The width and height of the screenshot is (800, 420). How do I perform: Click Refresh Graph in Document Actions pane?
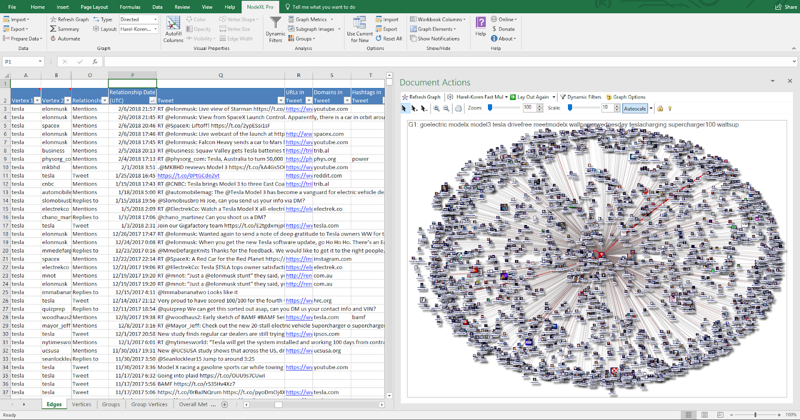pos(421,97)
